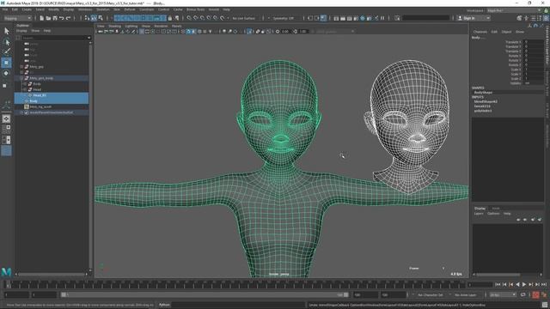Click the selection lock icon in status line

[x=170, y=18]
